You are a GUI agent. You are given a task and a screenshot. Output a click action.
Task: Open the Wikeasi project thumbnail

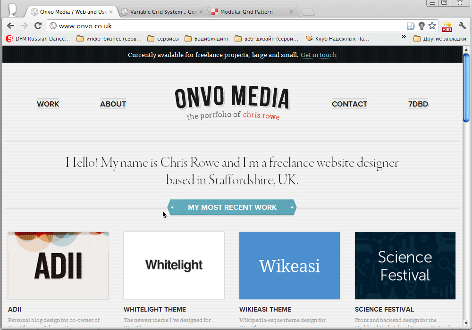(x=289, y=266)
